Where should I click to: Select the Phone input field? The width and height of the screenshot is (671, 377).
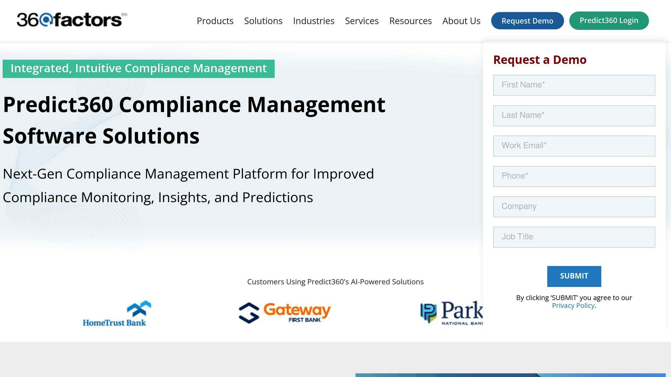pyautogui.click(x=574, y=176)
